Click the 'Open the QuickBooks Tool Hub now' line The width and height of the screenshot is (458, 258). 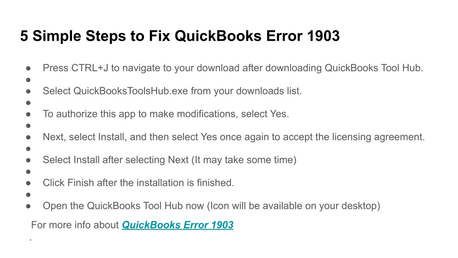tap(212, 206)
